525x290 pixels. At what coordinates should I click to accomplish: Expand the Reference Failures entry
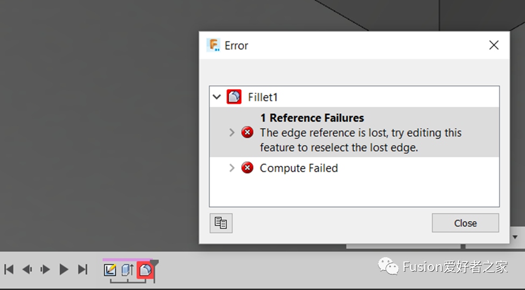point(232,133)
